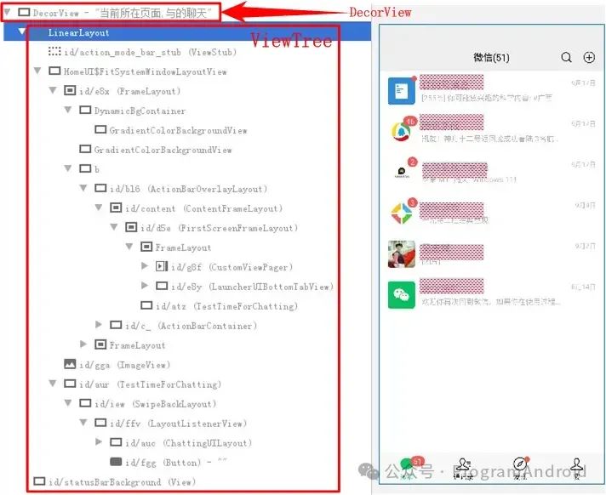Click the LauncherUIBottomTabView node icon
This screenshot has height=495, width=606.
(x=162, y=286)
